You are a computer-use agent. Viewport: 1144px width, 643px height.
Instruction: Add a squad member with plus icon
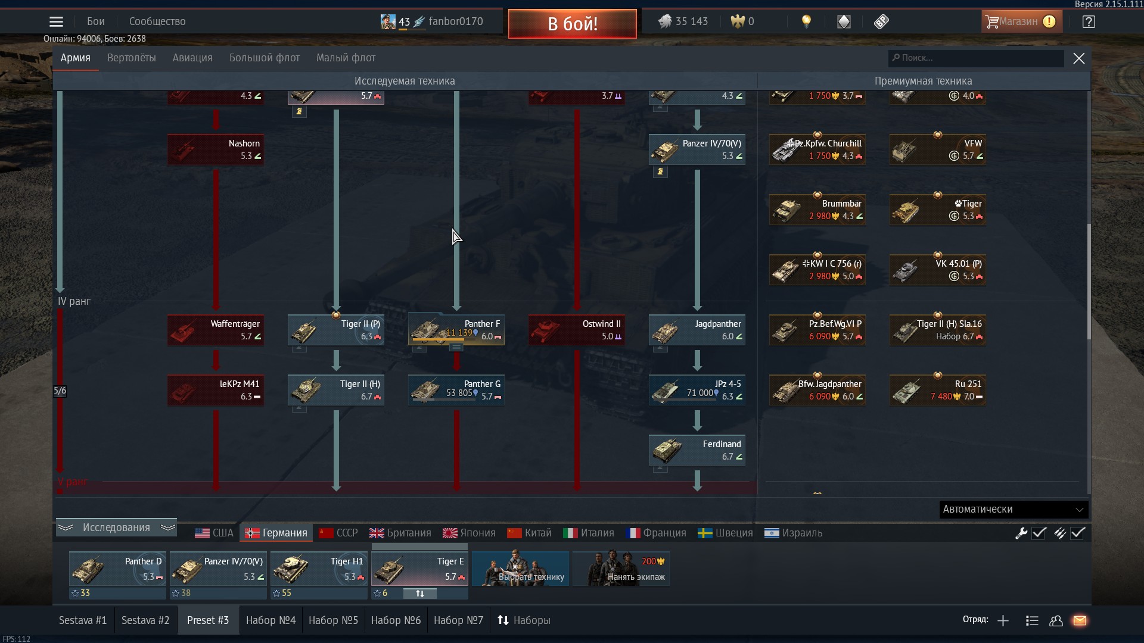pyautogui.click(x=1003, y=621)
